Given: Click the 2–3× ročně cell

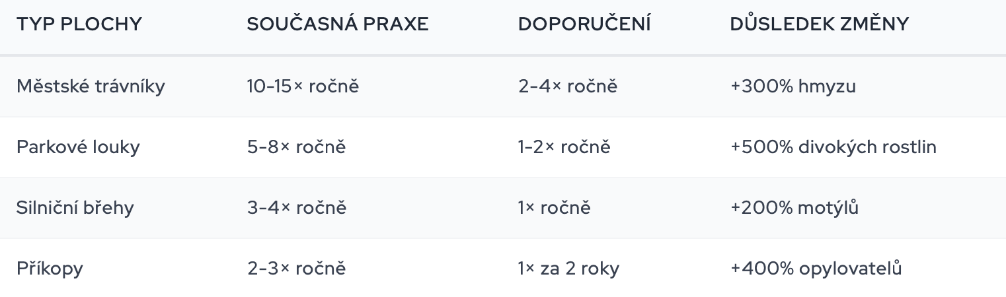Looking at the screenshot, I should [296, 269].
